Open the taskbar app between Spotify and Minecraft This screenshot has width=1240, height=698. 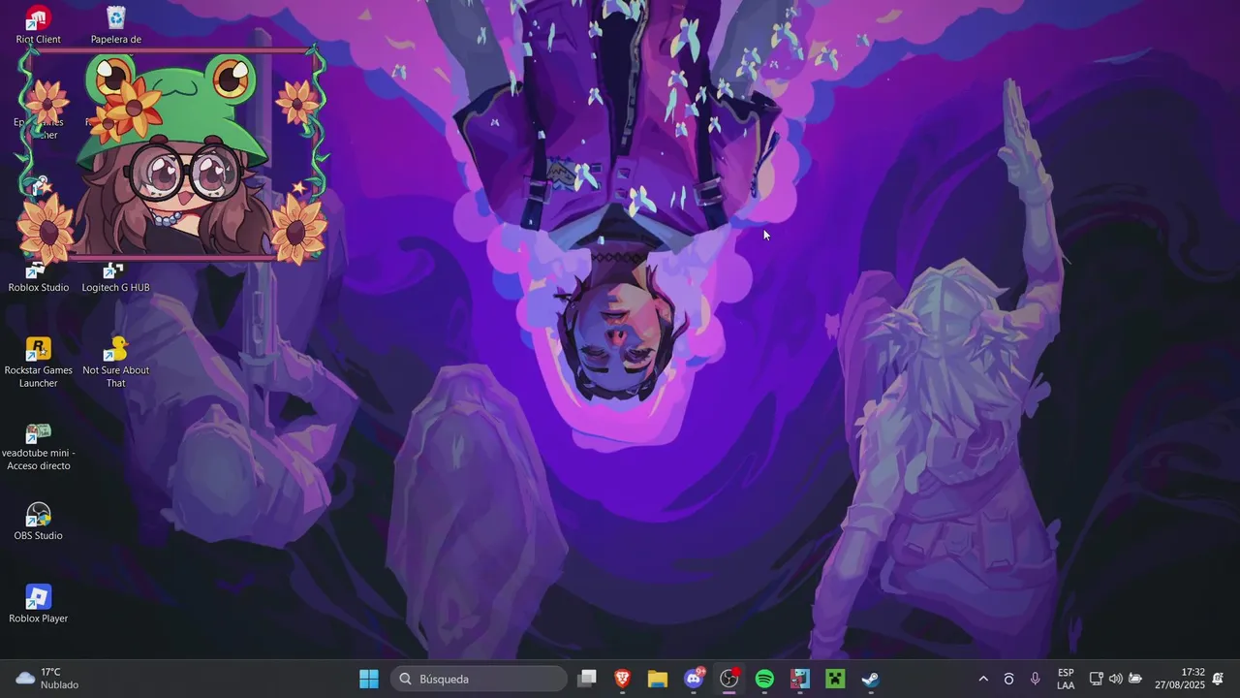800,679
